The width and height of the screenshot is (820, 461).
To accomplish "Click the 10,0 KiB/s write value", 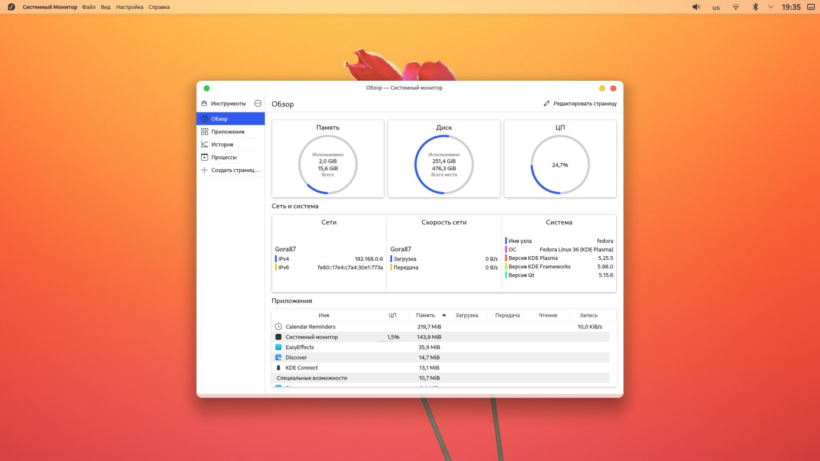I will coord(590,327).
